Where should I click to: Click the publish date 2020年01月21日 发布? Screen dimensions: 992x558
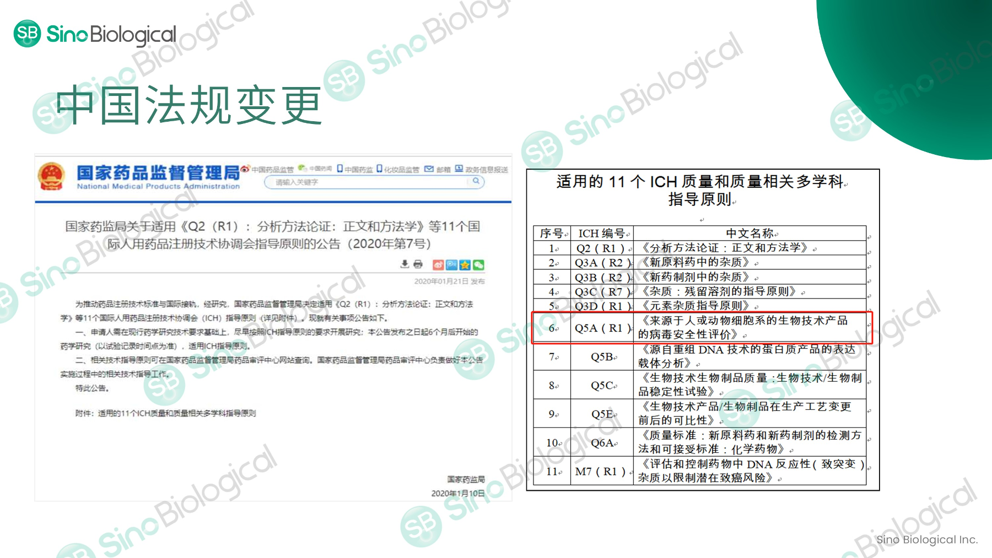pos(449,281)
